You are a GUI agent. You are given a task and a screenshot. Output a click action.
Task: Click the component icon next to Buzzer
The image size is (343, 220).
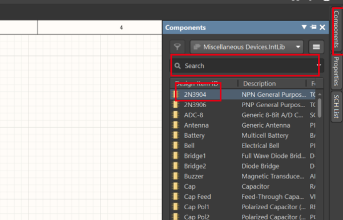(176, 176)
